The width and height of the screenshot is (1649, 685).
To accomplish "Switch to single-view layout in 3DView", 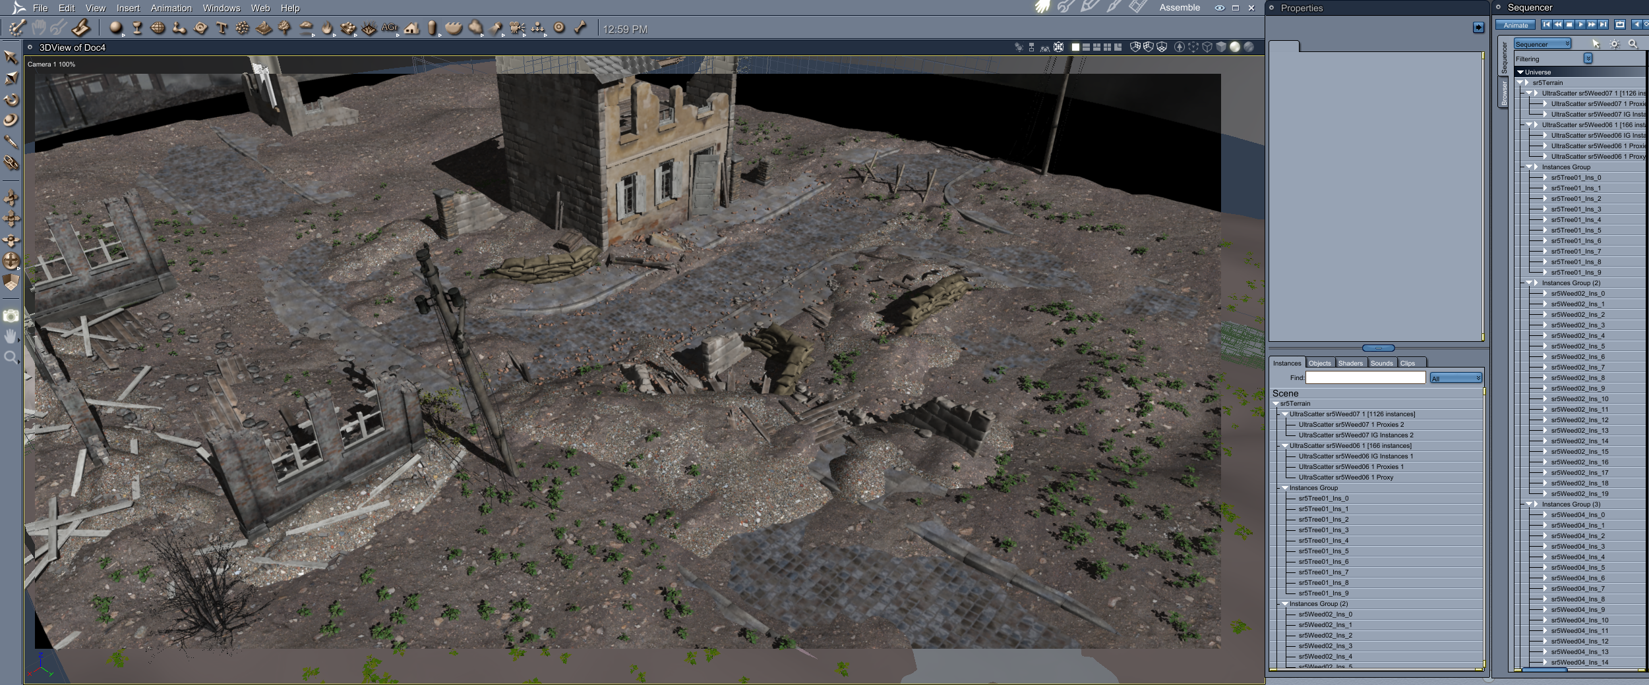I will coord(1076,47).
